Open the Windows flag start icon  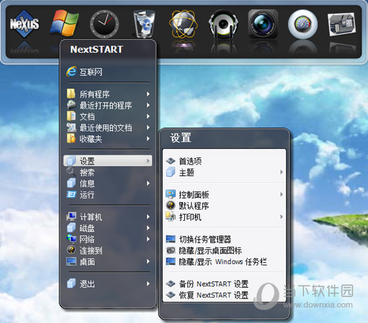[65, 23]
